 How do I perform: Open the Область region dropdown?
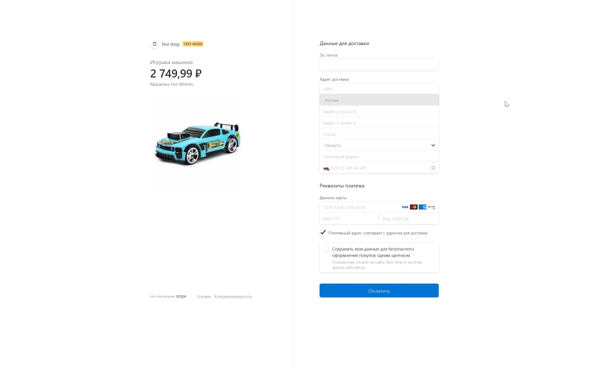click(x=379, y=145)
